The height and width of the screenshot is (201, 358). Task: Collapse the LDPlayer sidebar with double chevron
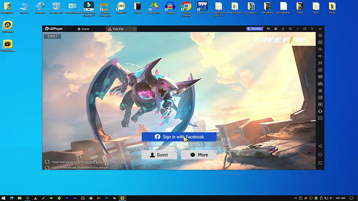point(320,29)
